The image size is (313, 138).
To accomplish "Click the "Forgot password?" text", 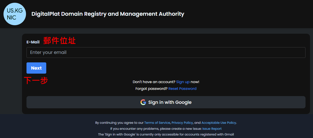I will tap(151, 89).
